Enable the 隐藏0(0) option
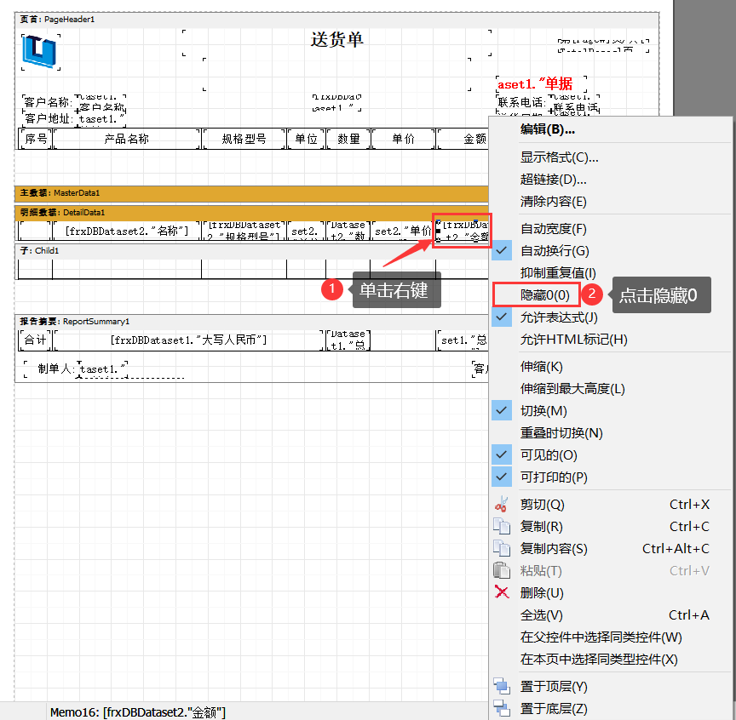 [x=544, y=295]
